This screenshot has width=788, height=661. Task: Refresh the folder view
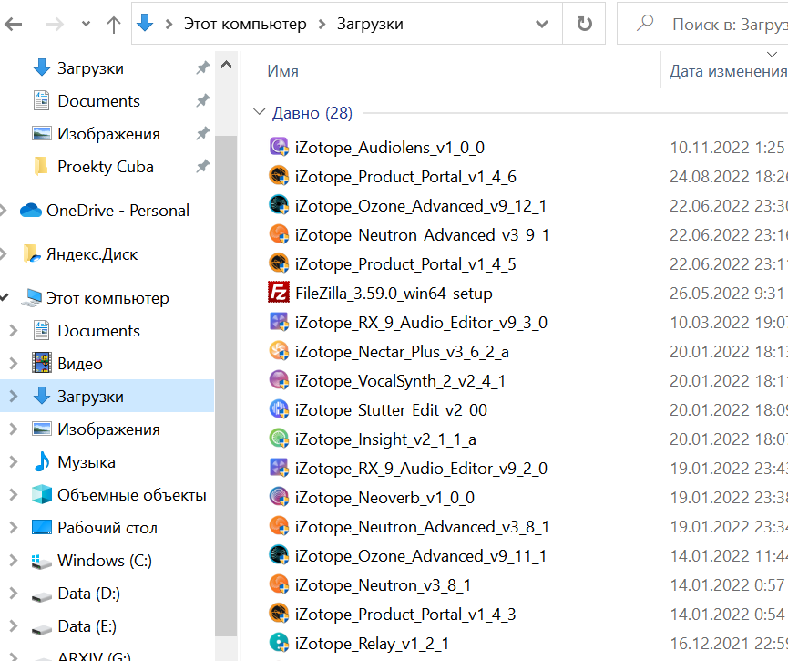point(584,24)
